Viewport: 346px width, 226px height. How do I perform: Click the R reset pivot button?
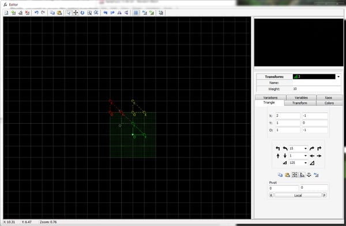[271, 195]
